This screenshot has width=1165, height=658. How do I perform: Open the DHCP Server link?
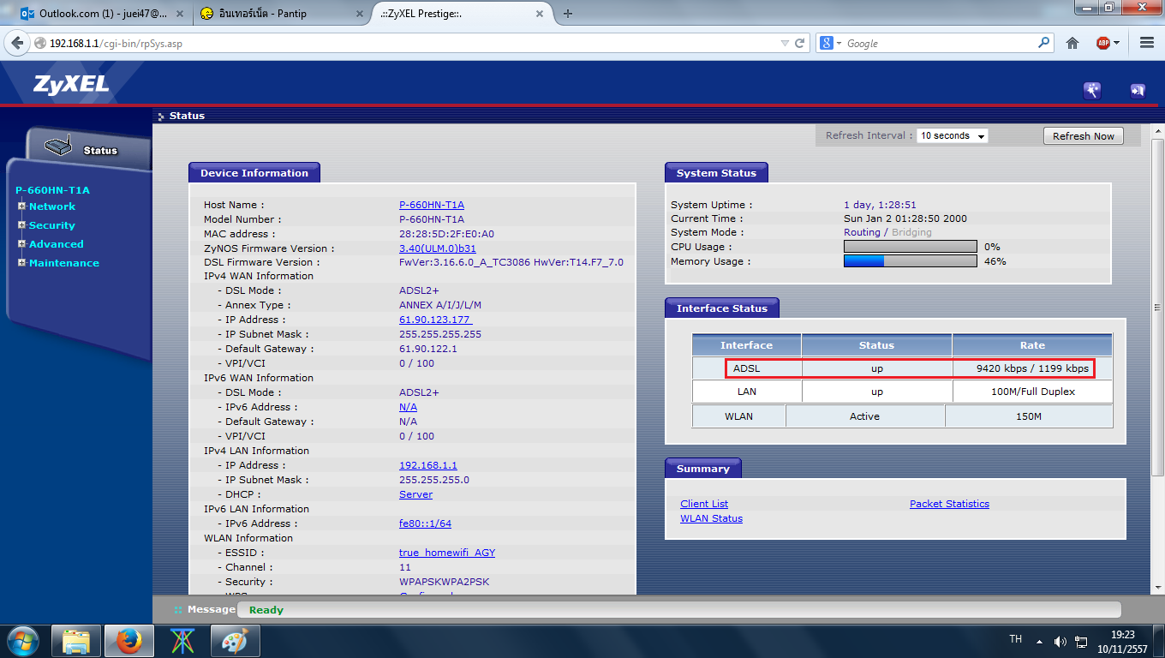(415, 494)
